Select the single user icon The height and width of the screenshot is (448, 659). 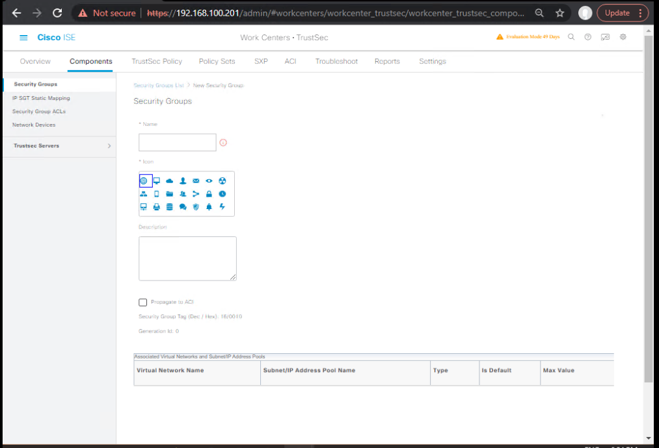click(x=183, y=180)
